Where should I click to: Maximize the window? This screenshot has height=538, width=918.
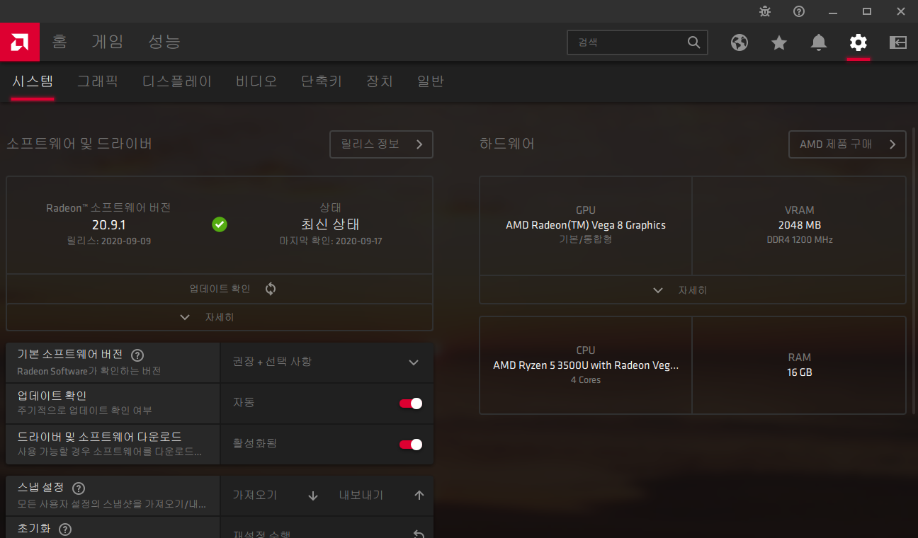(867, 11)
